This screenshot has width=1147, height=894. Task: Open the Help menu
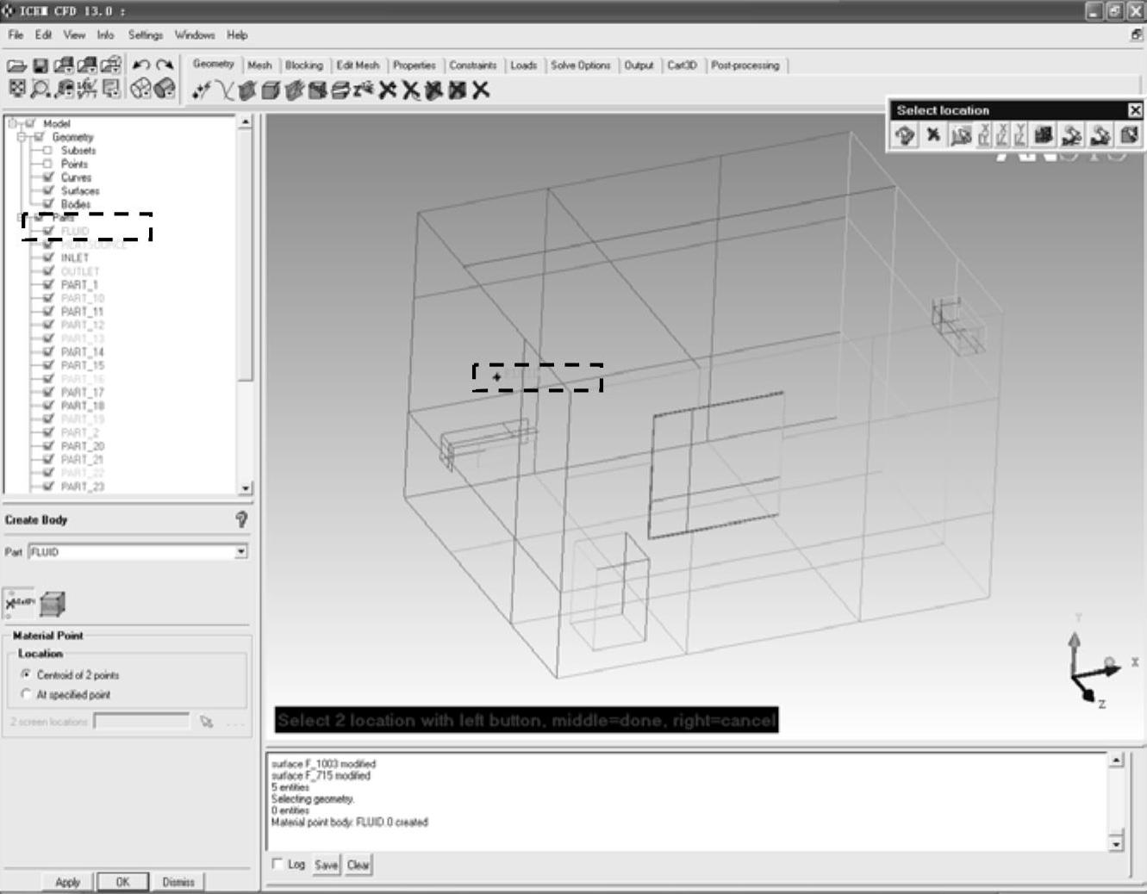237,35
